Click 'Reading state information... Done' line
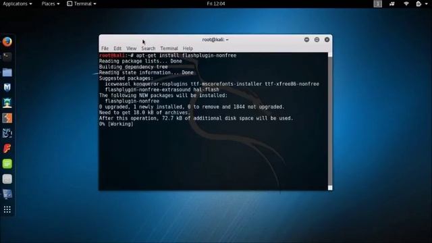 (x=146, y=73)
